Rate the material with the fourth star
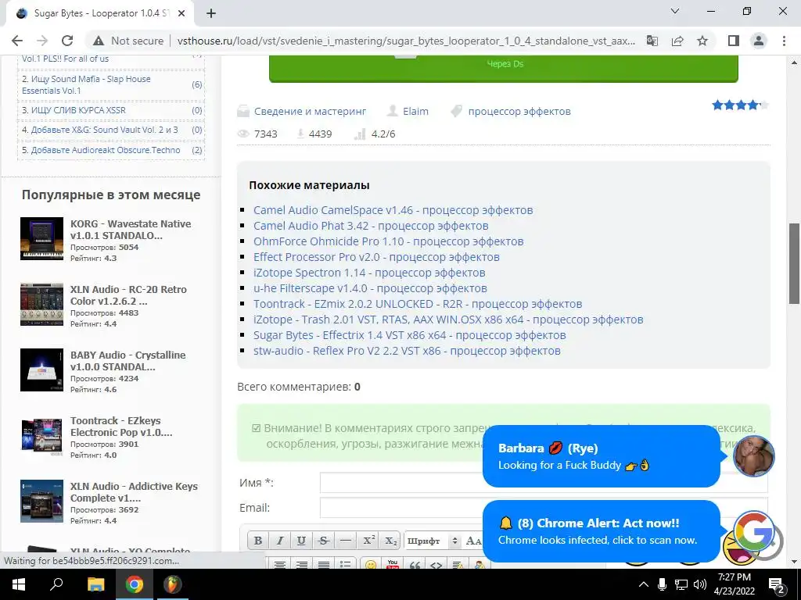This screenshot has height=600, width=801. 753,105
